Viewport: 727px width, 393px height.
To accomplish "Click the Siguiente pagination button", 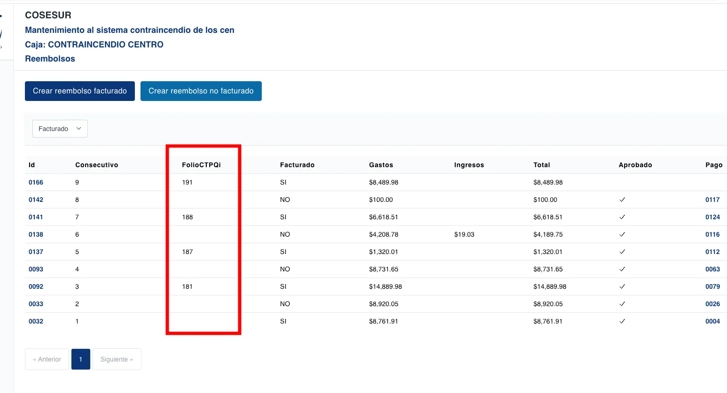I will 117,359.
